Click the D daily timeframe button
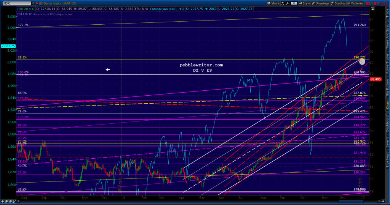Screen dimensions: 390x205 (x=294, y=3)
